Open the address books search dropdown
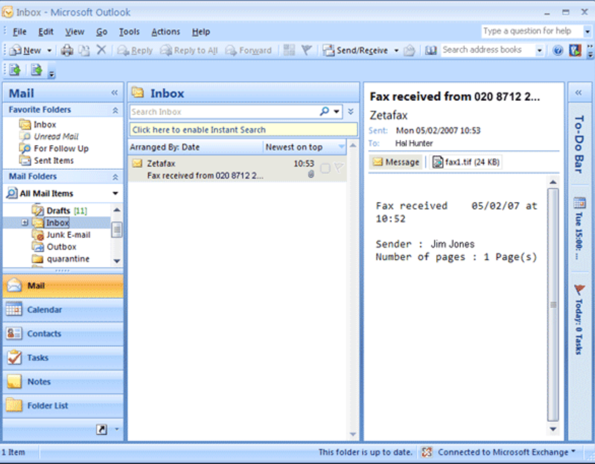Image resolution: width=595 pixels, height=464 pixels. click(539, 50)
